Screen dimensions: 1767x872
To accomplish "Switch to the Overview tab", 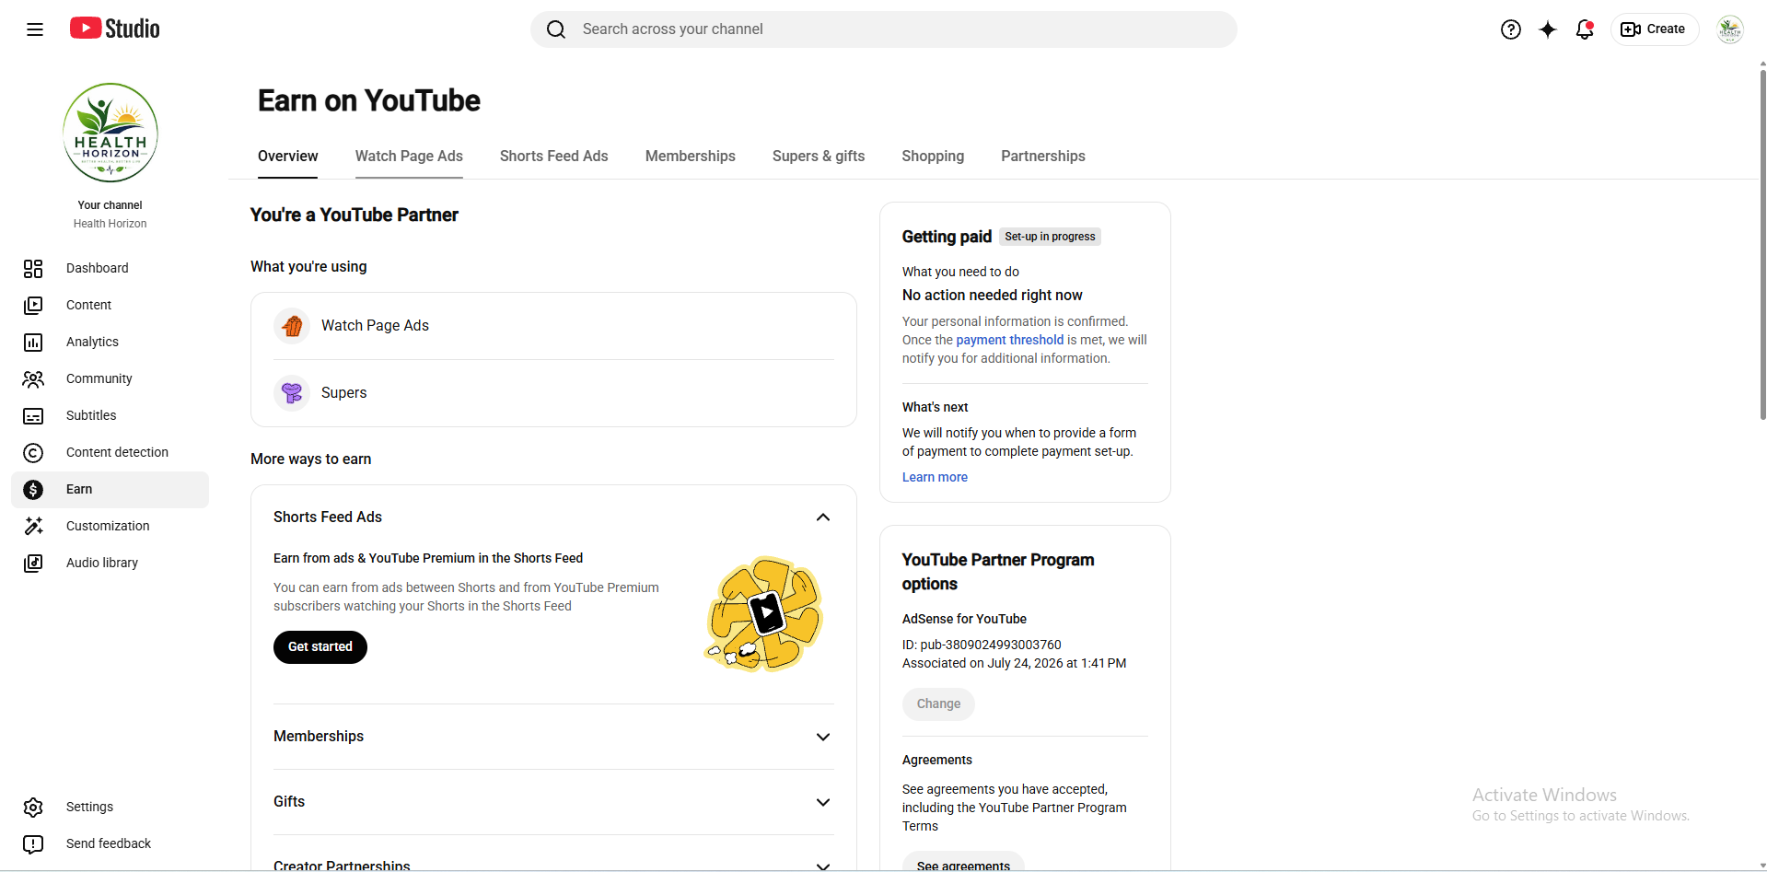I will coord(288,157).
